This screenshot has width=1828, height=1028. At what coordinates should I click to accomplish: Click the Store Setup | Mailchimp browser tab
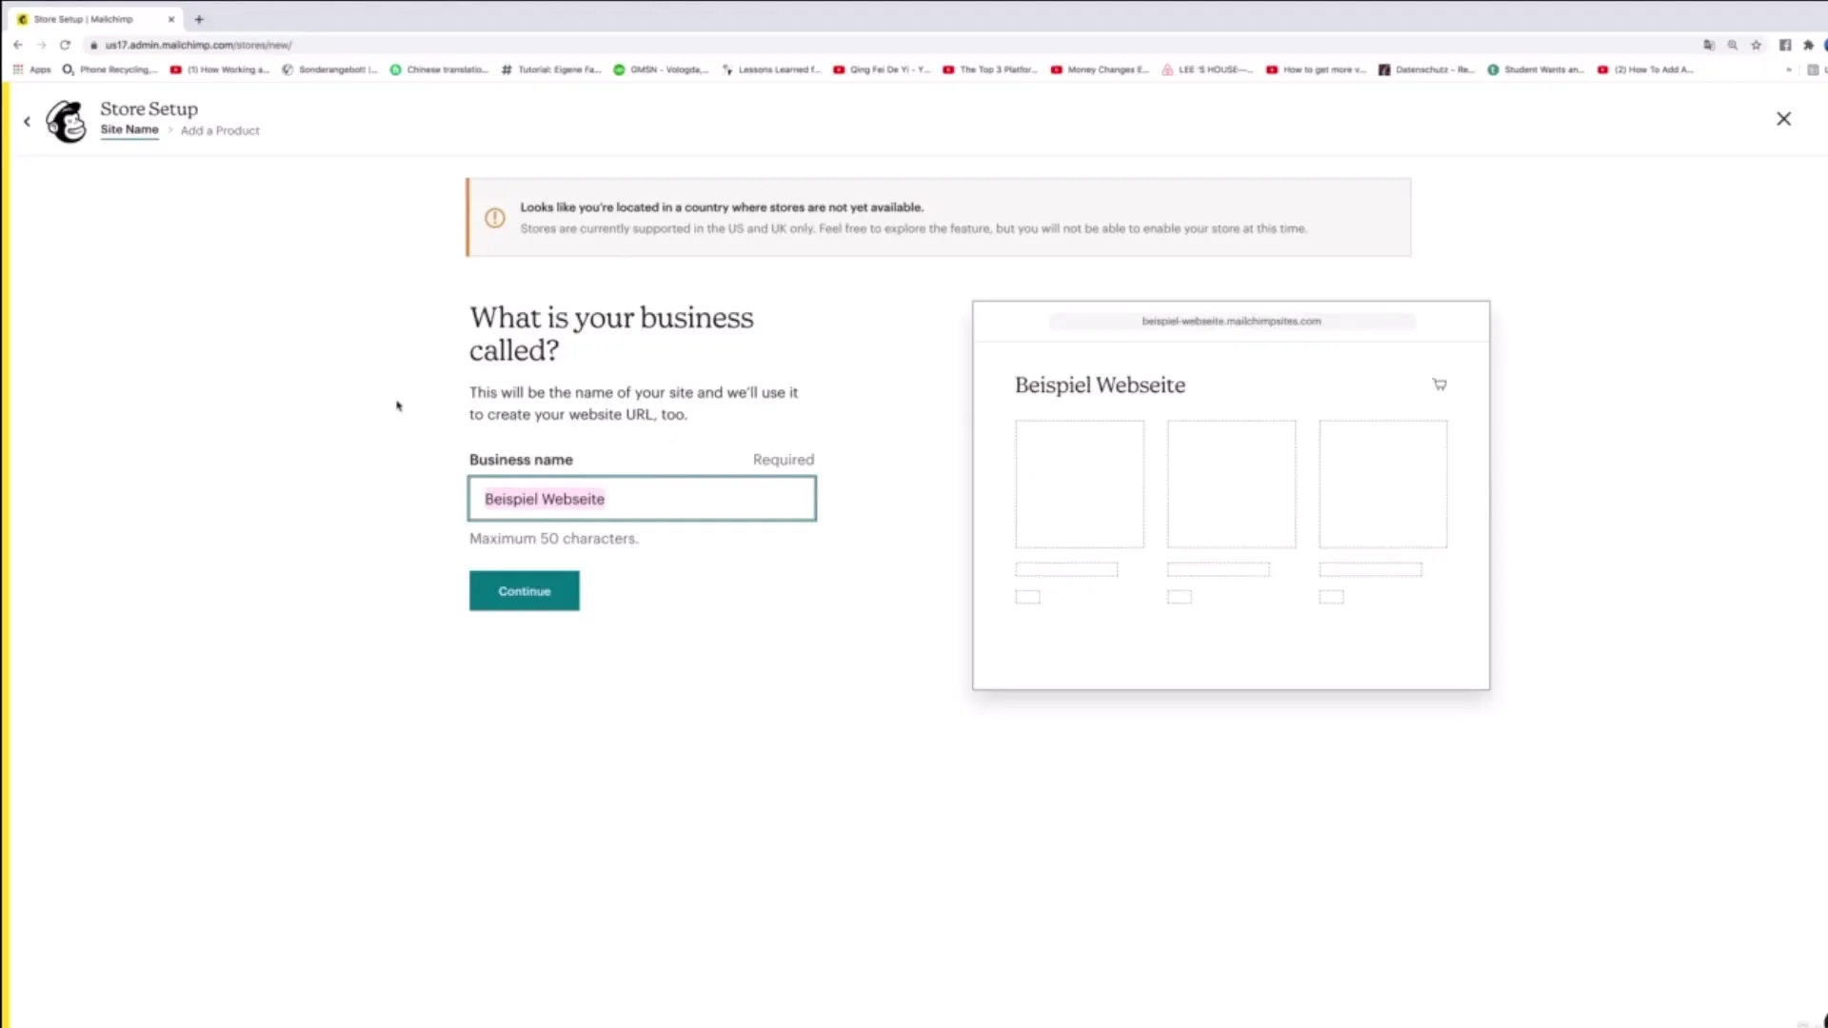(x=95, y=19)
